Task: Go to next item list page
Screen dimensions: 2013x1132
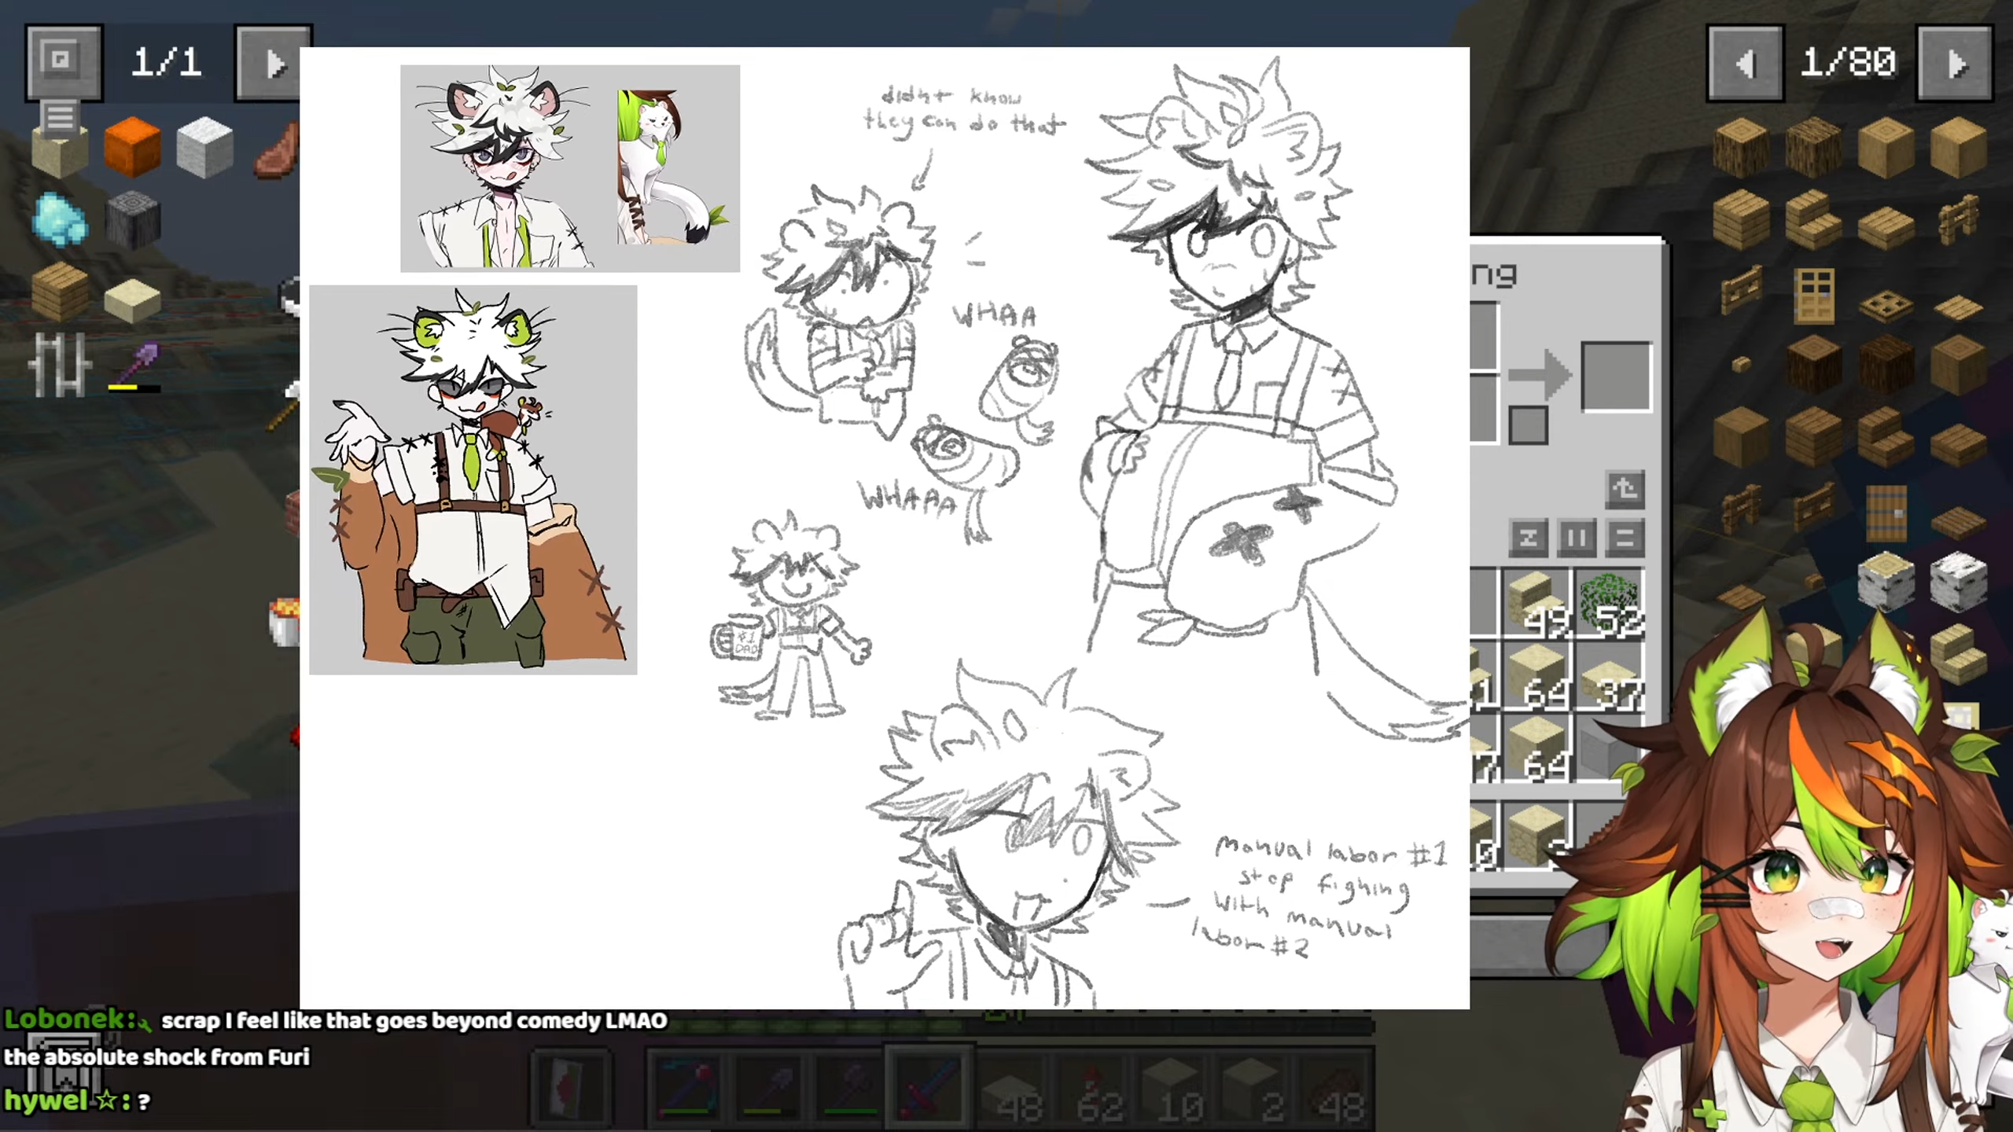Action: click(1955, 63)
